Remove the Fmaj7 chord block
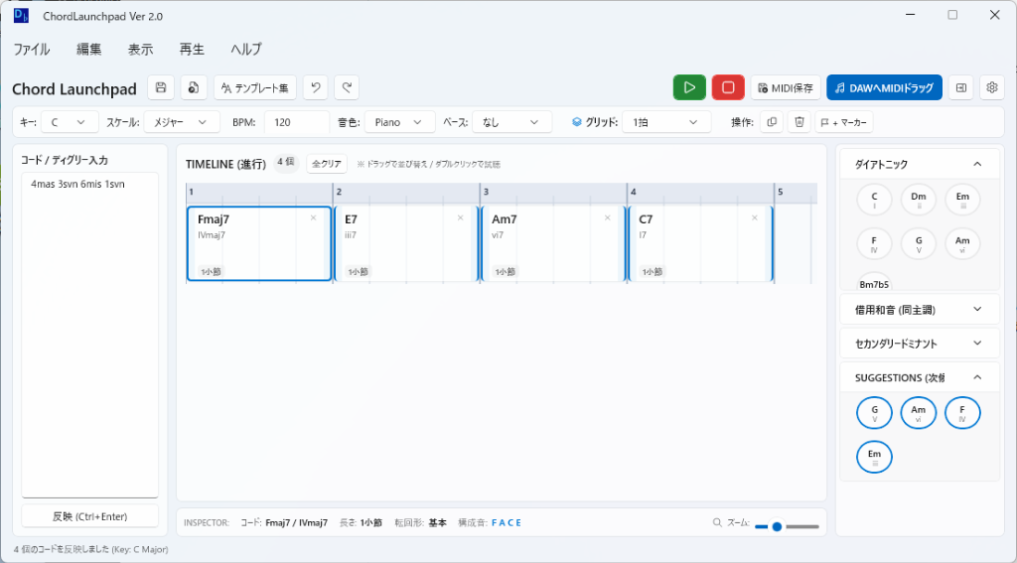 pyautogui.click(x=313, y=217)
